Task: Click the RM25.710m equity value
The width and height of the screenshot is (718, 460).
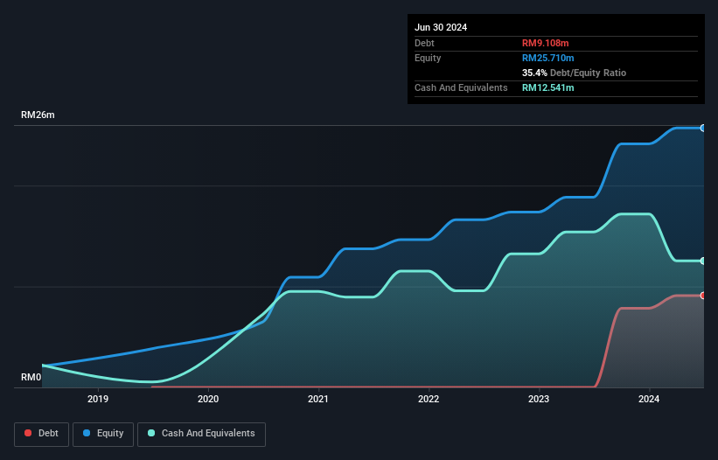Action: [x=548, y=58]
